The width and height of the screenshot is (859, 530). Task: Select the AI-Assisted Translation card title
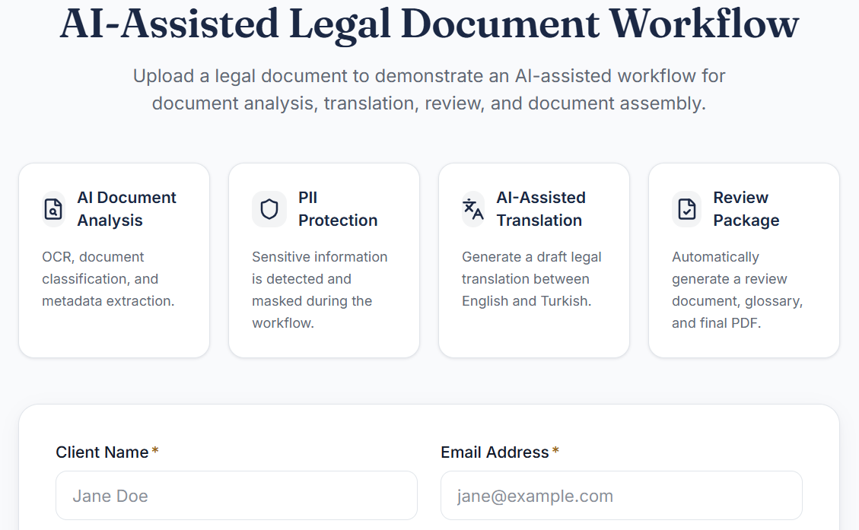tap(541, 208)
